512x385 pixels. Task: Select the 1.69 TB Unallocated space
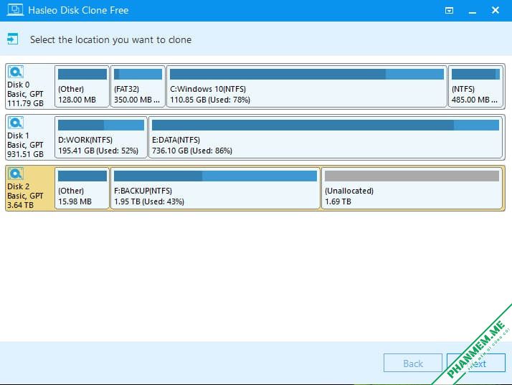(x=412, y=188)
